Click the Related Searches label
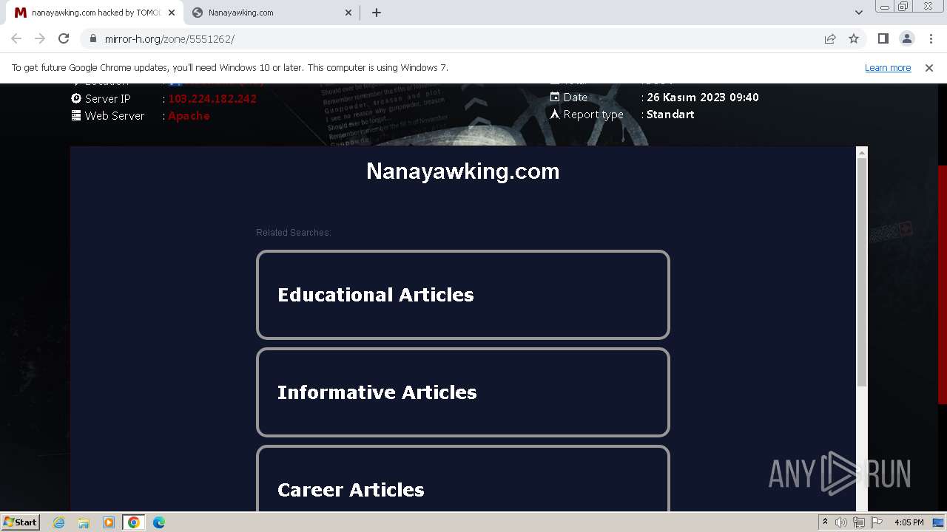Image resolution: width=947 pixels, height=532 pixels. (x=294, y=233)
